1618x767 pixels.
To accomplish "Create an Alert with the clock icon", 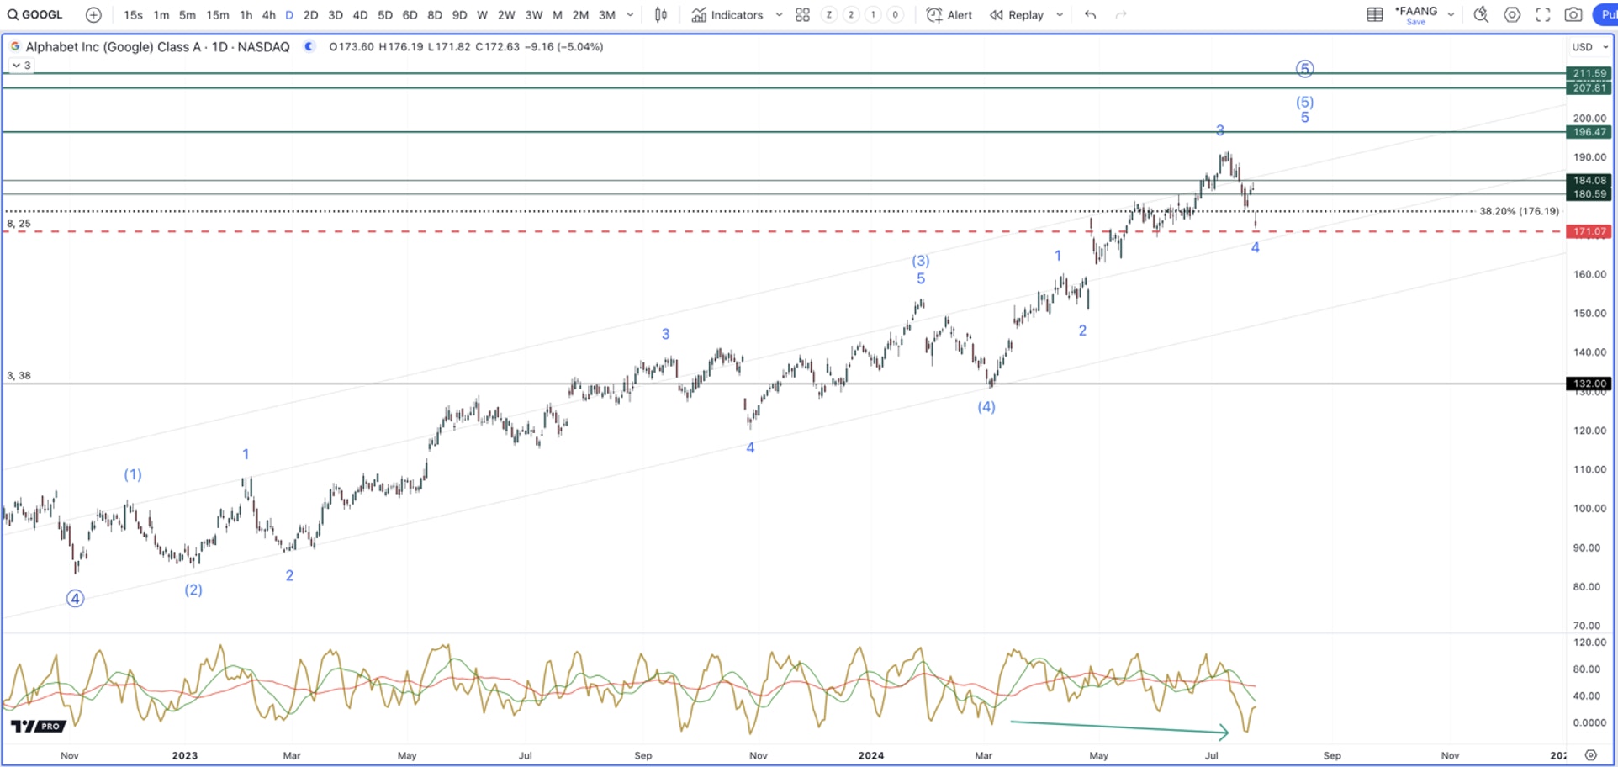I will click(949, 14).
